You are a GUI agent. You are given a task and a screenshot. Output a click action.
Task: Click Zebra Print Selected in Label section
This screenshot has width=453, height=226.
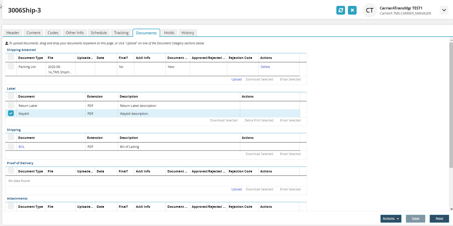259,120
